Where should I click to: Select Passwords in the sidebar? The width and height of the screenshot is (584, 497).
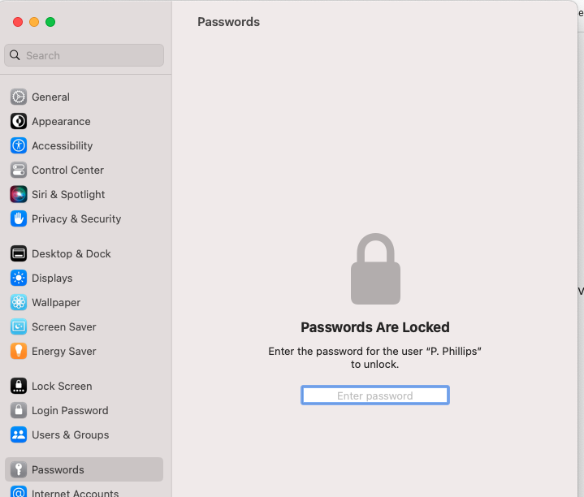coord(58,469)
